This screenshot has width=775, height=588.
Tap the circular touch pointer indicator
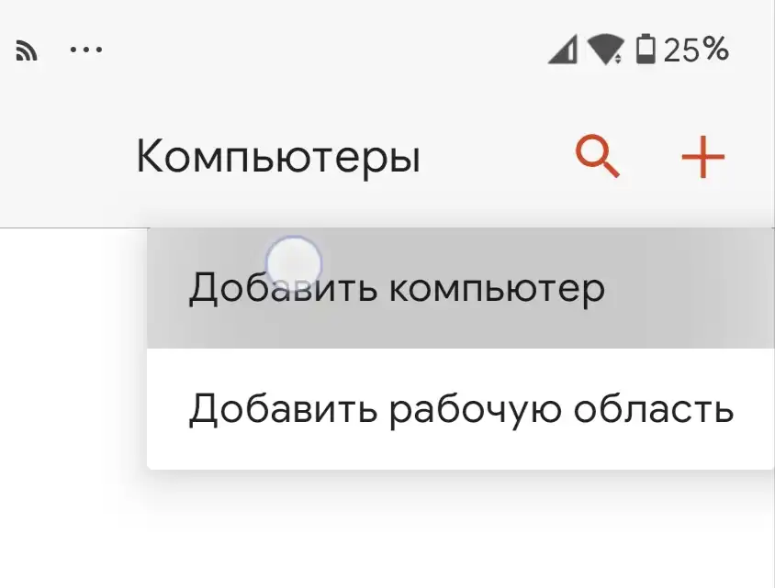[294, 263]
